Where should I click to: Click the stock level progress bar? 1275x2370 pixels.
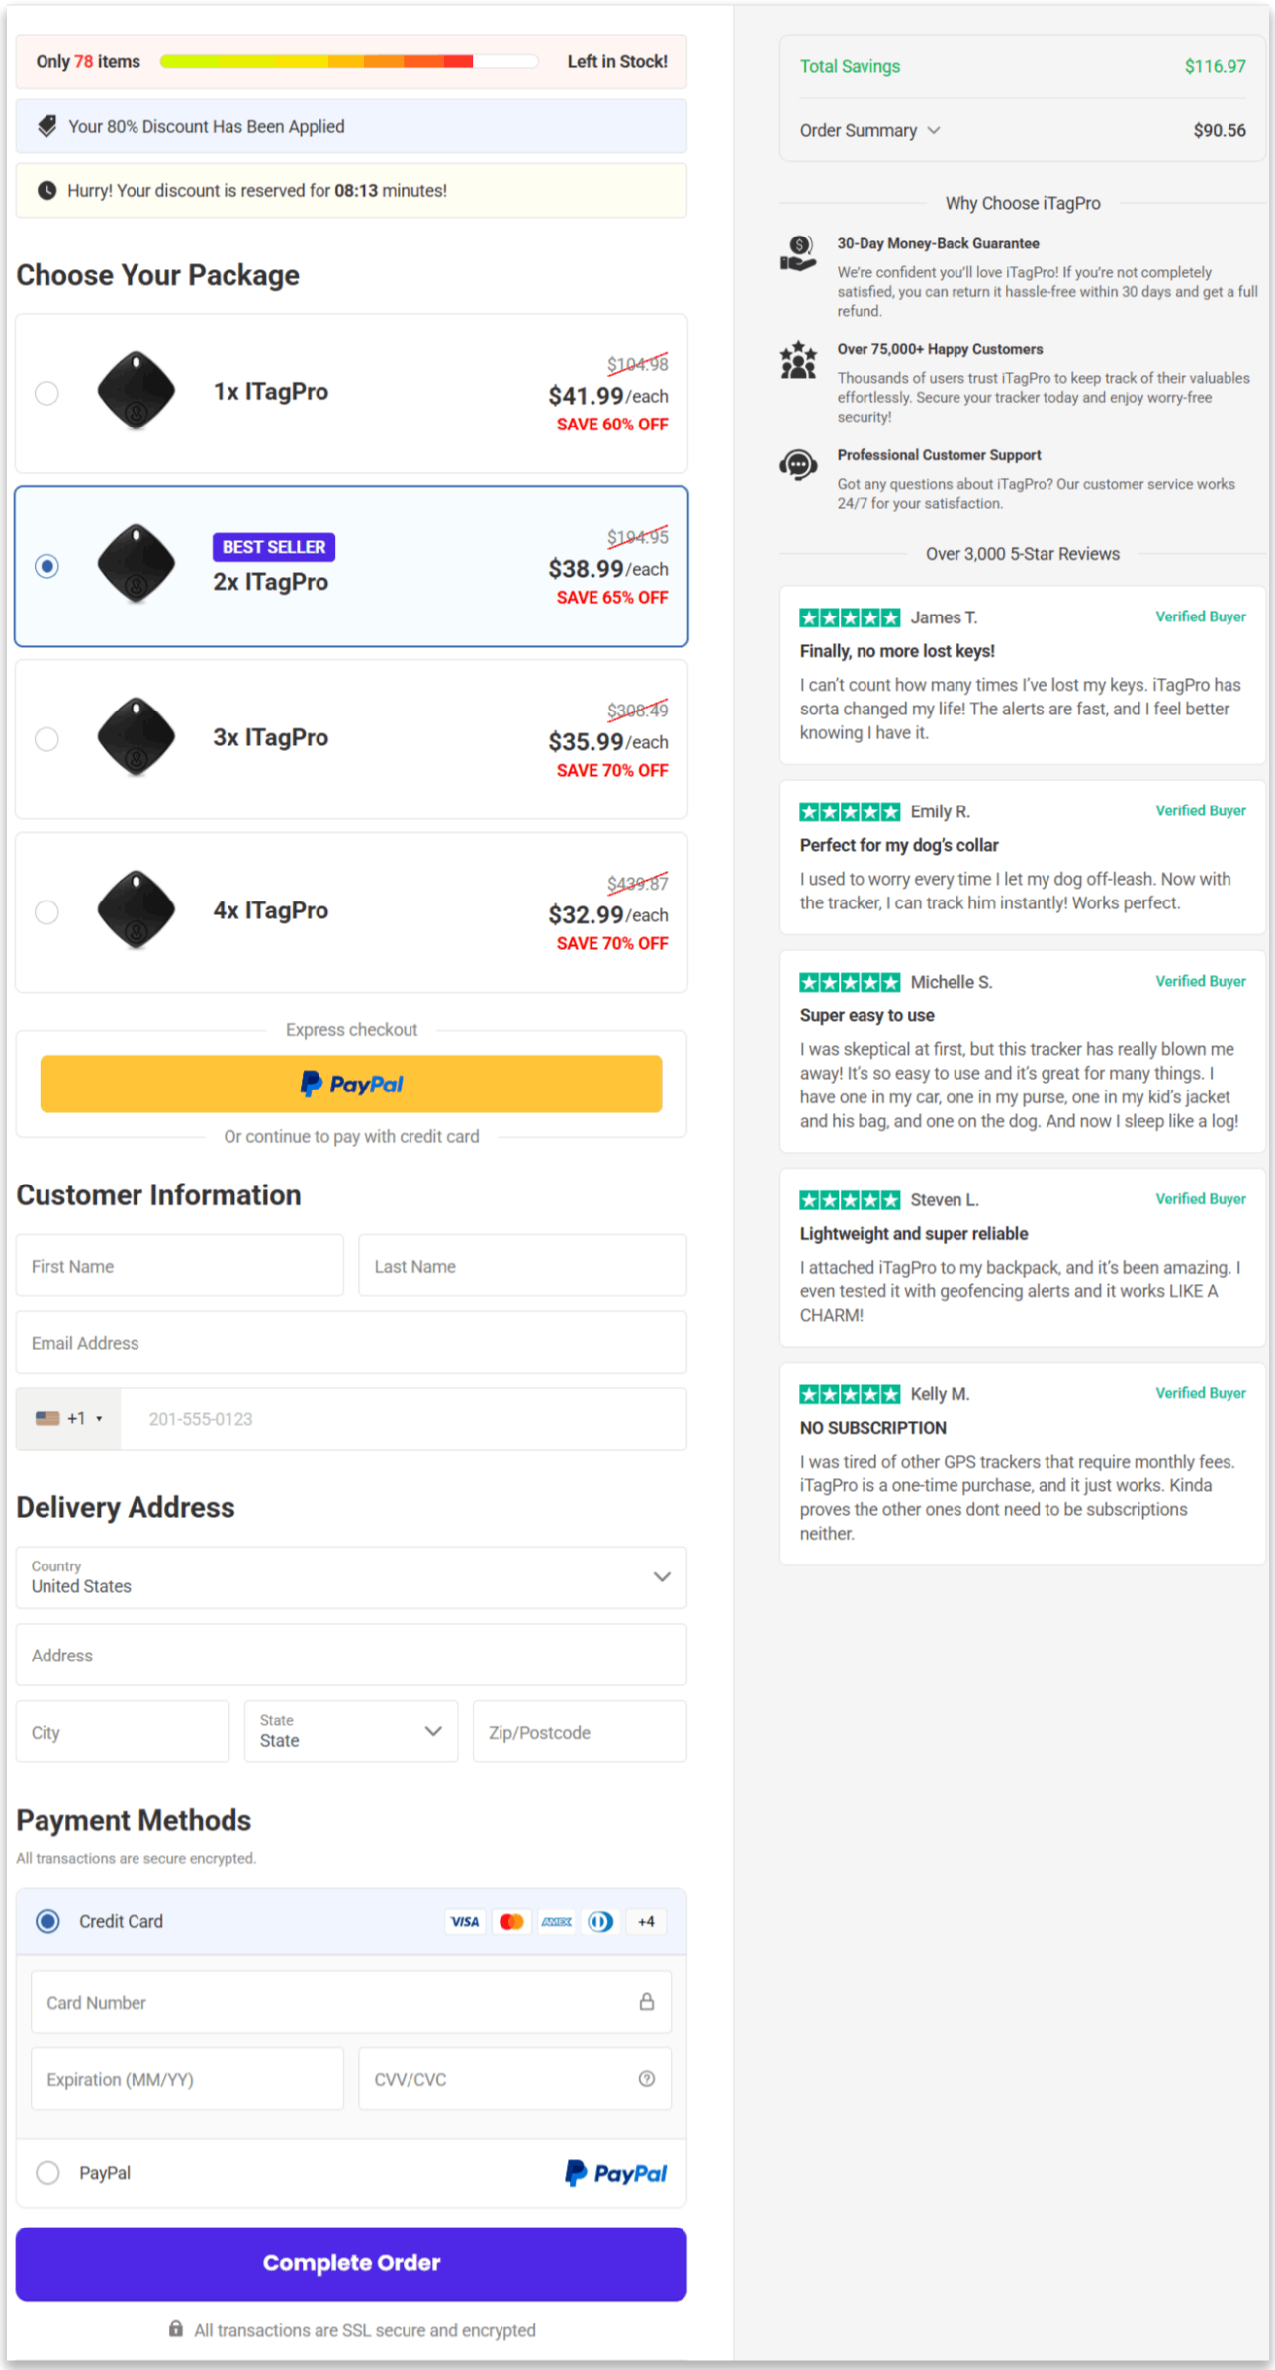pyautogui.click(x=349, y=61)
